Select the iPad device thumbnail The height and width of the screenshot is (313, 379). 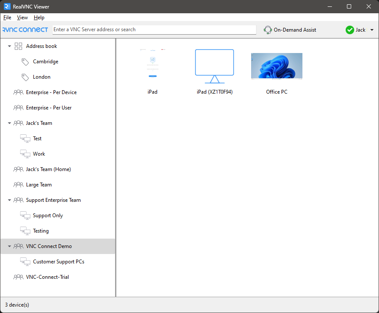pos(153,63)
